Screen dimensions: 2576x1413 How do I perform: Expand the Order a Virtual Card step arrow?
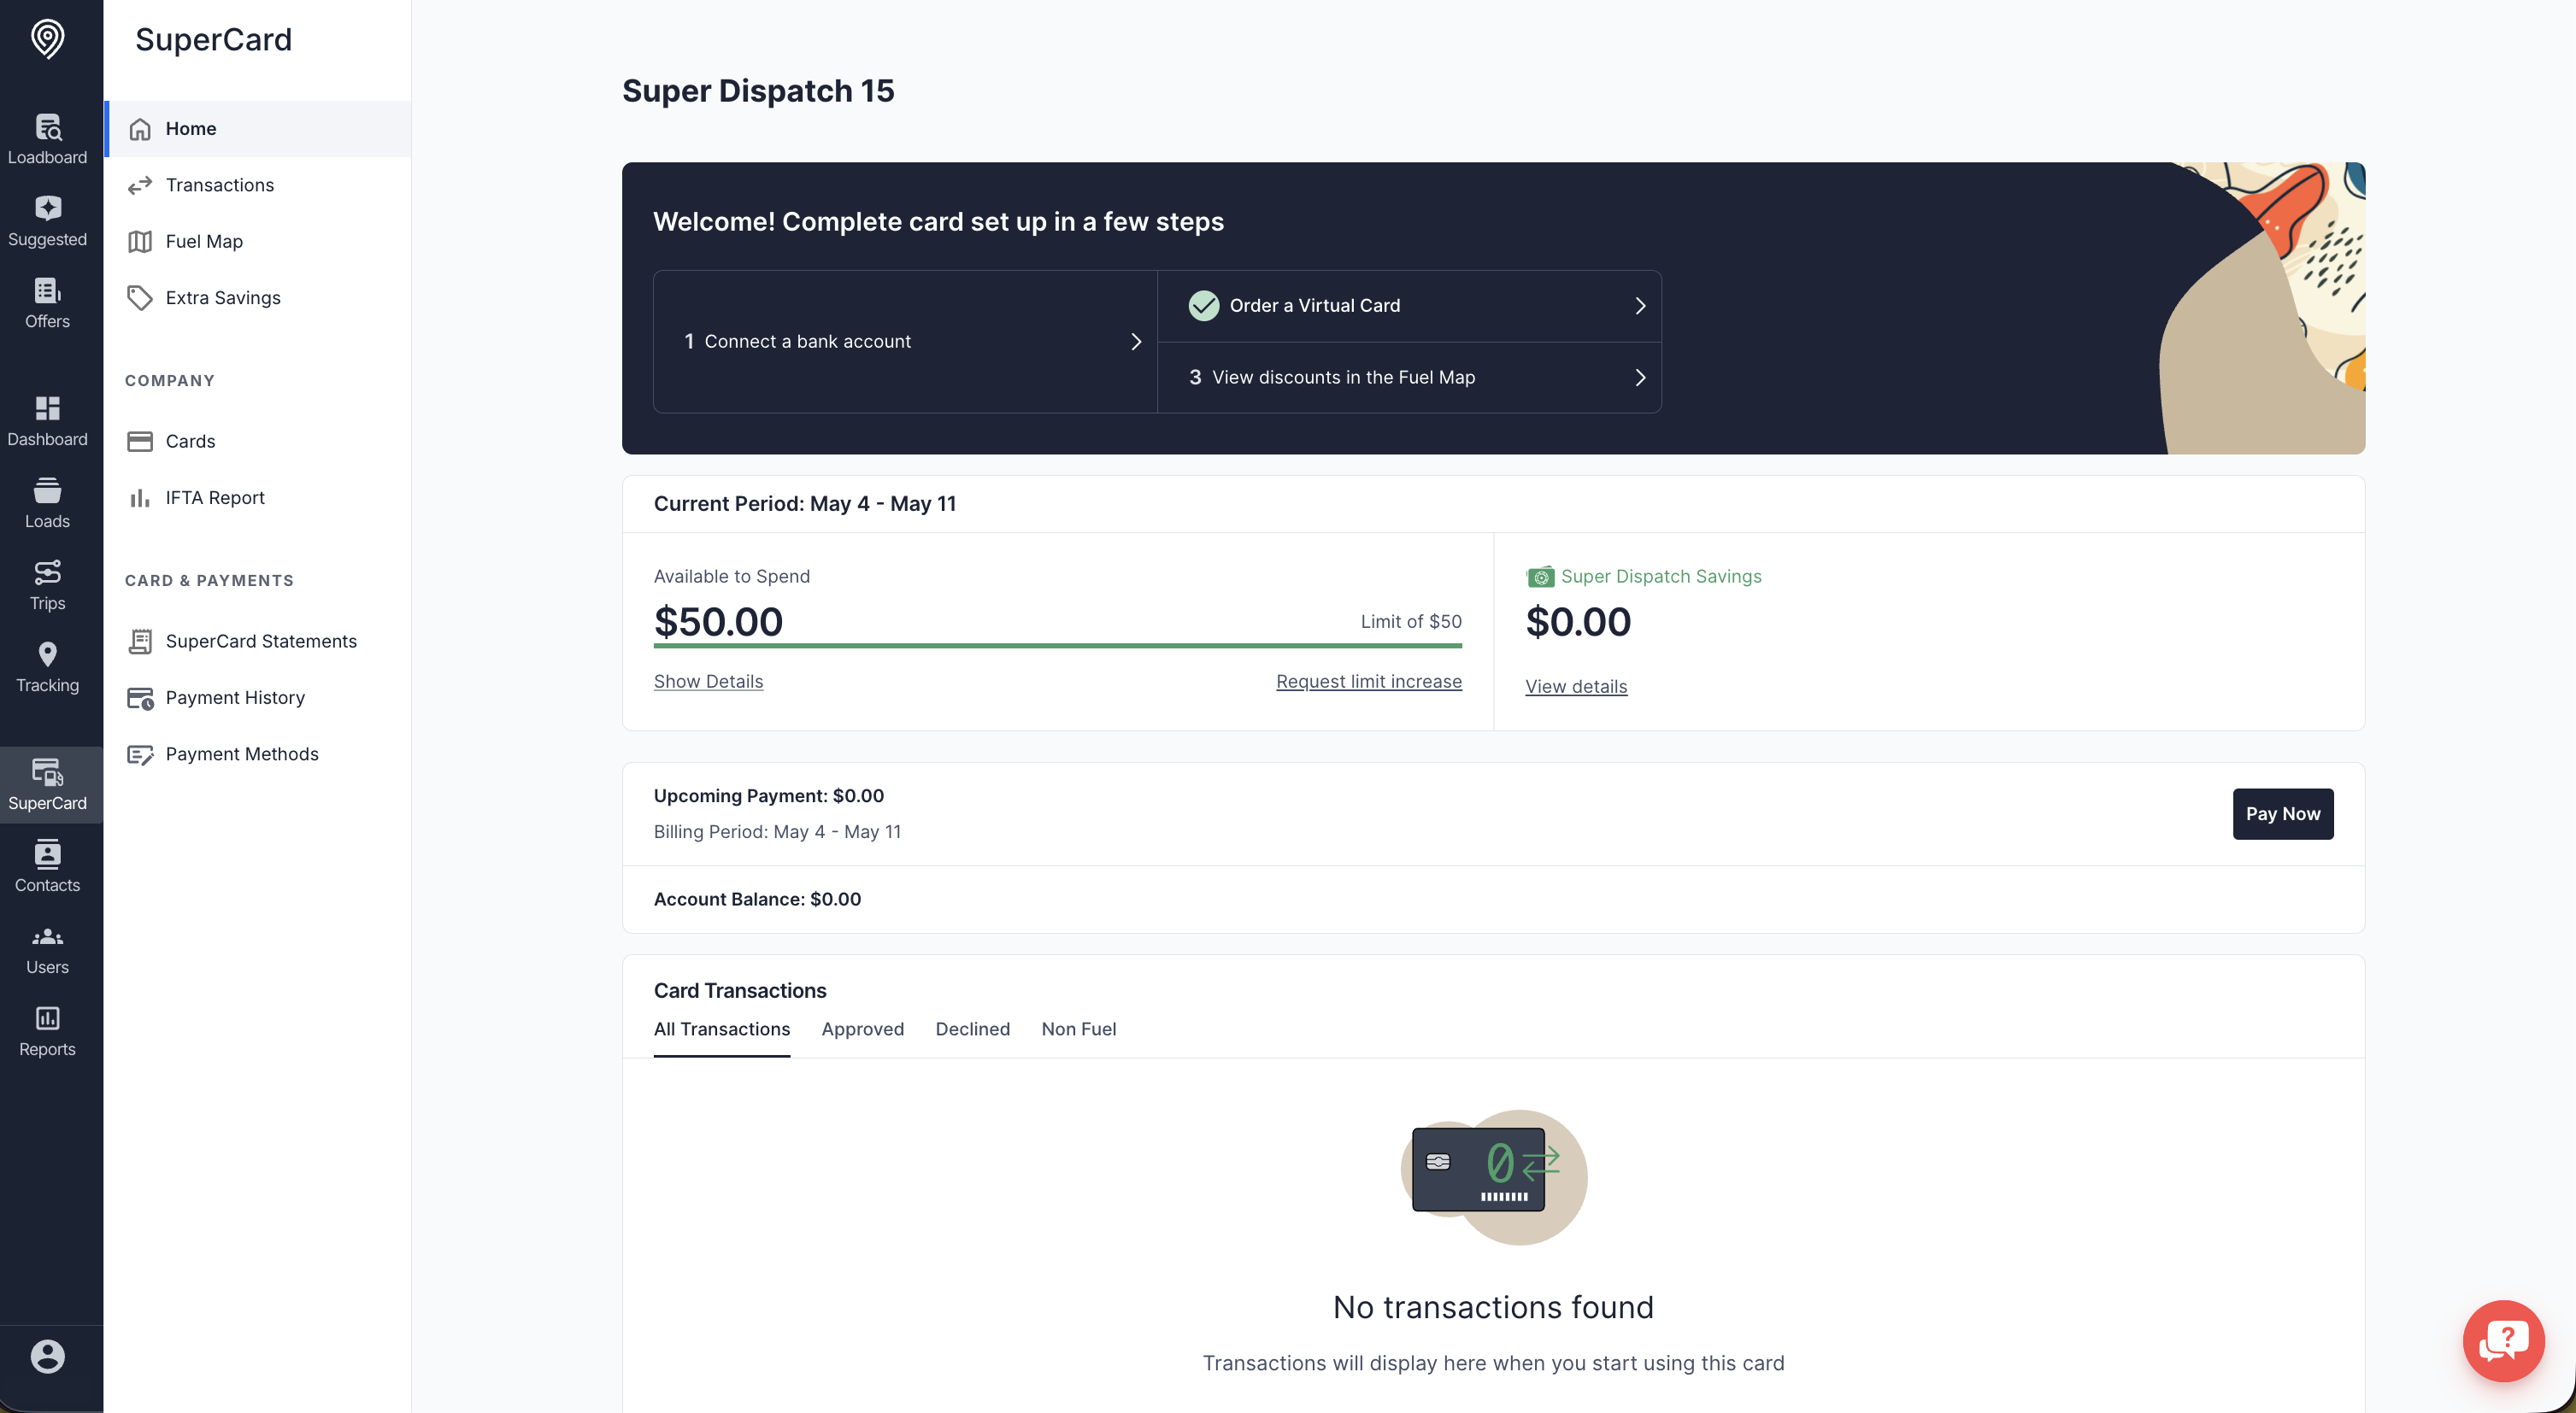tap(1640, 306)
